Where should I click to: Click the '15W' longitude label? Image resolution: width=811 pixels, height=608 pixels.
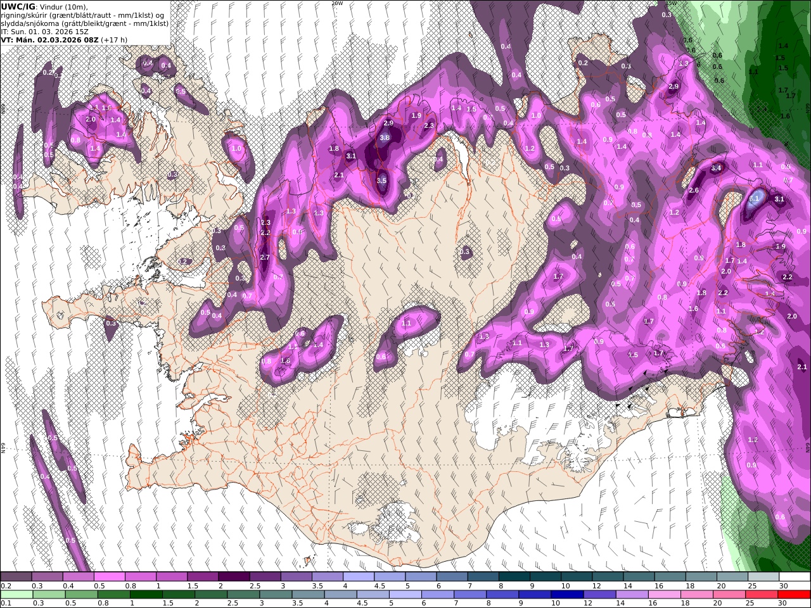(x=672, y=3)
